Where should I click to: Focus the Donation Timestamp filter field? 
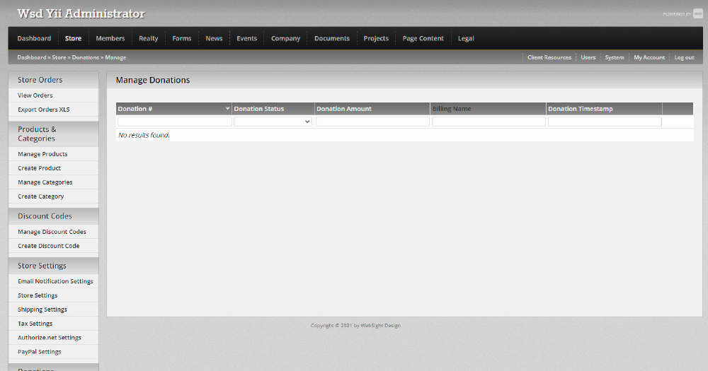pyautogui.click(x=605, y=122)
